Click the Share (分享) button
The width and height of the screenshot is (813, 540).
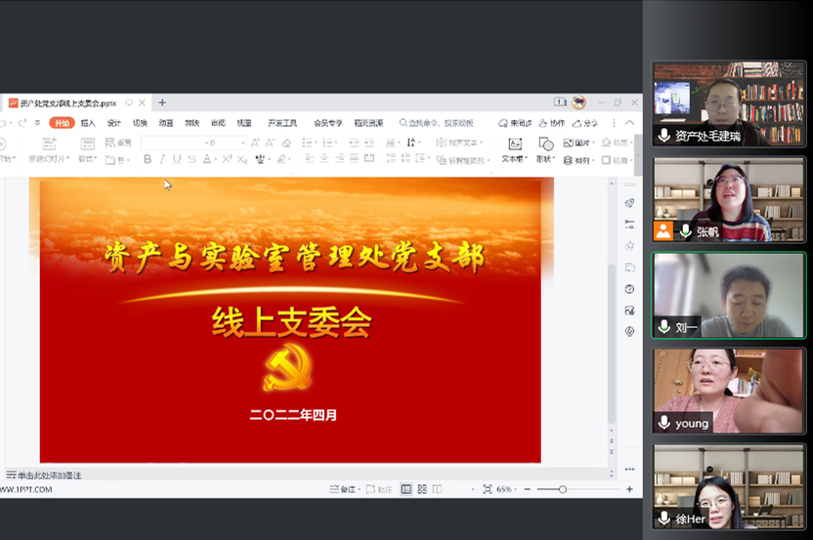click(585, 123)
